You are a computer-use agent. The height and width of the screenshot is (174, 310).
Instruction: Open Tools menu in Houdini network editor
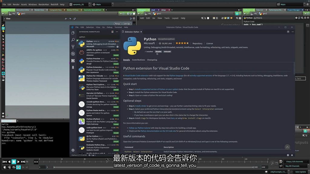(167, 18)
